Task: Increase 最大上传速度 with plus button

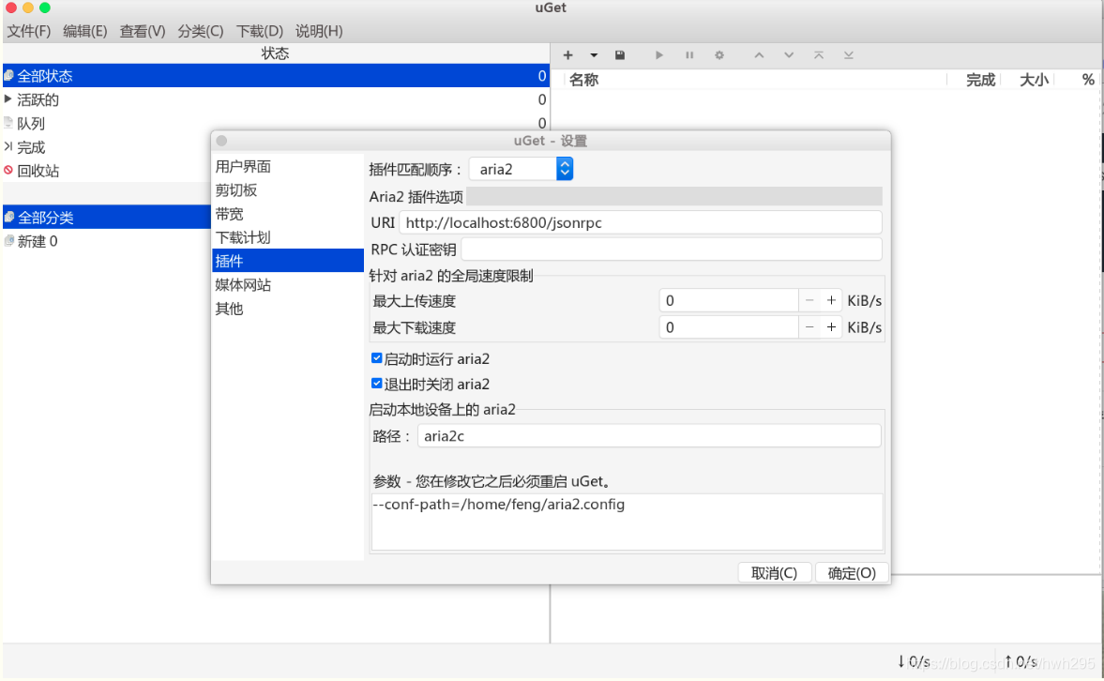Action: click(832, 301)
